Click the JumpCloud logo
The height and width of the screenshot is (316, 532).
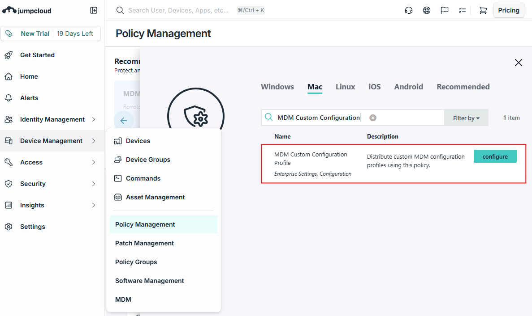[x=27, y=10]
